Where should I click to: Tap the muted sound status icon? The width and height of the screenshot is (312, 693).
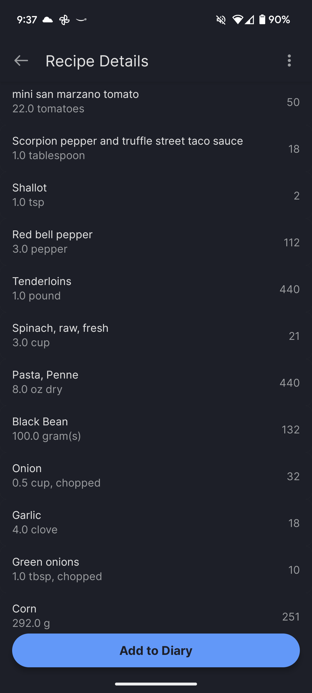[x=221, y=20]
